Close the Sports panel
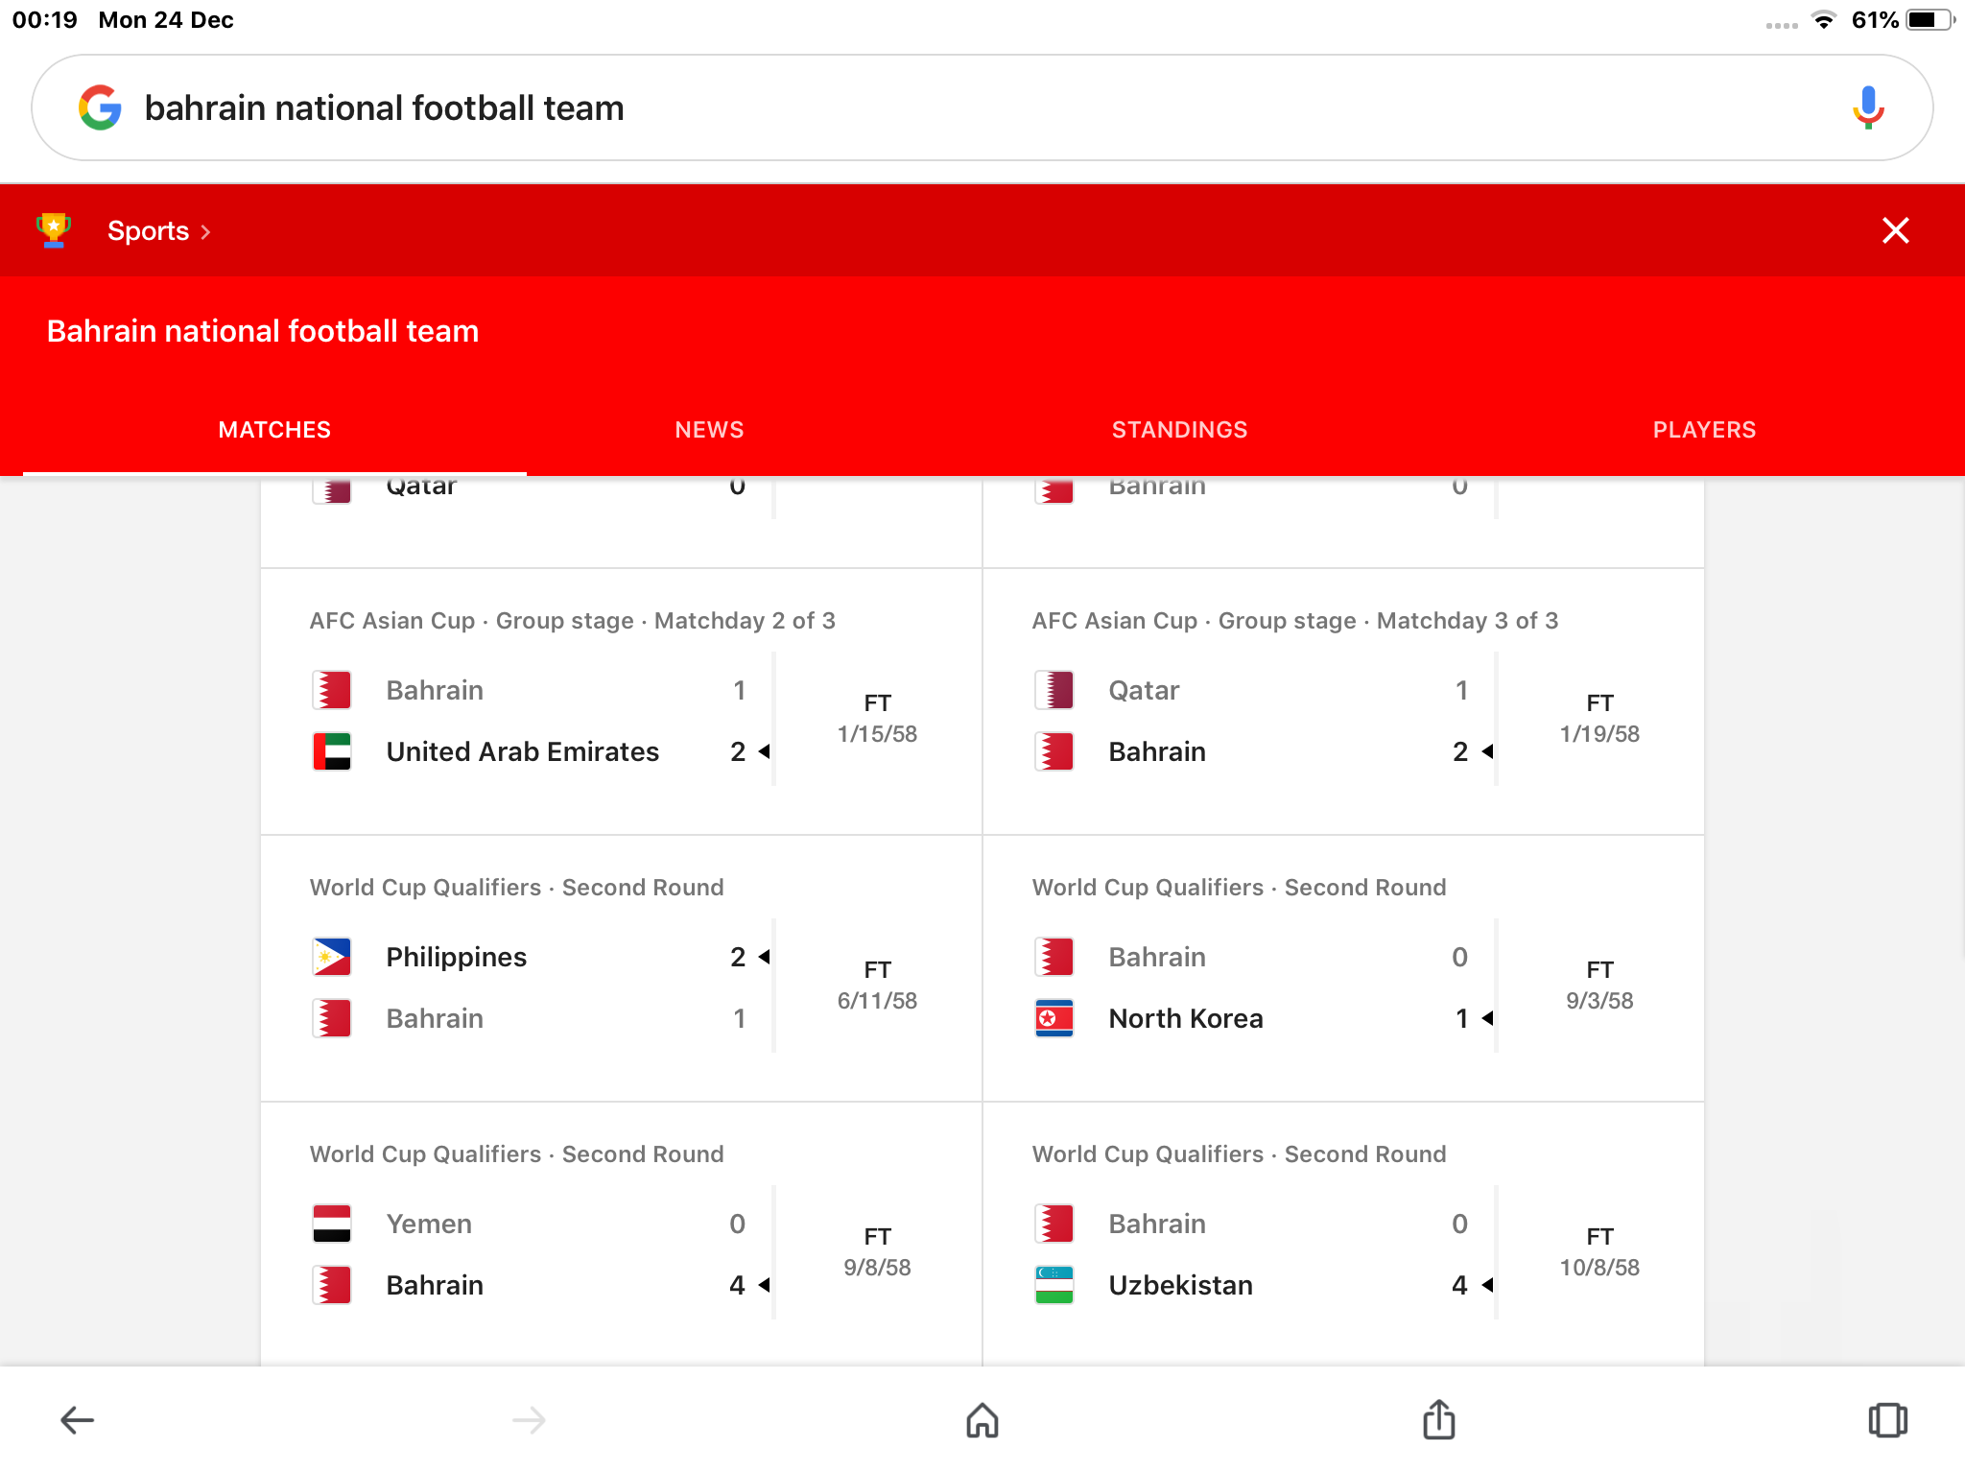 click(x=1895, y=230)
